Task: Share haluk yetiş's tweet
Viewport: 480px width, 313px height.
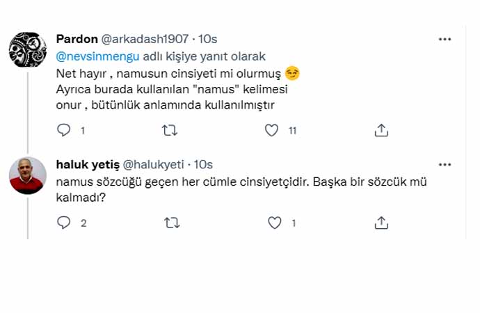Action: coord(381,223)
